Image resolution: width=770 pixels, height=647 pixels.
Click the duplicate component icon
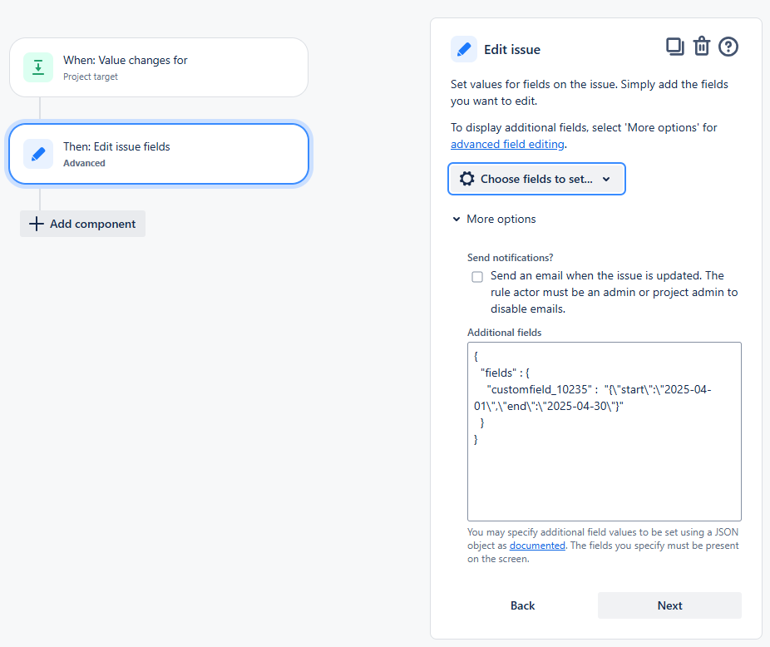click(x=674, y=47)
